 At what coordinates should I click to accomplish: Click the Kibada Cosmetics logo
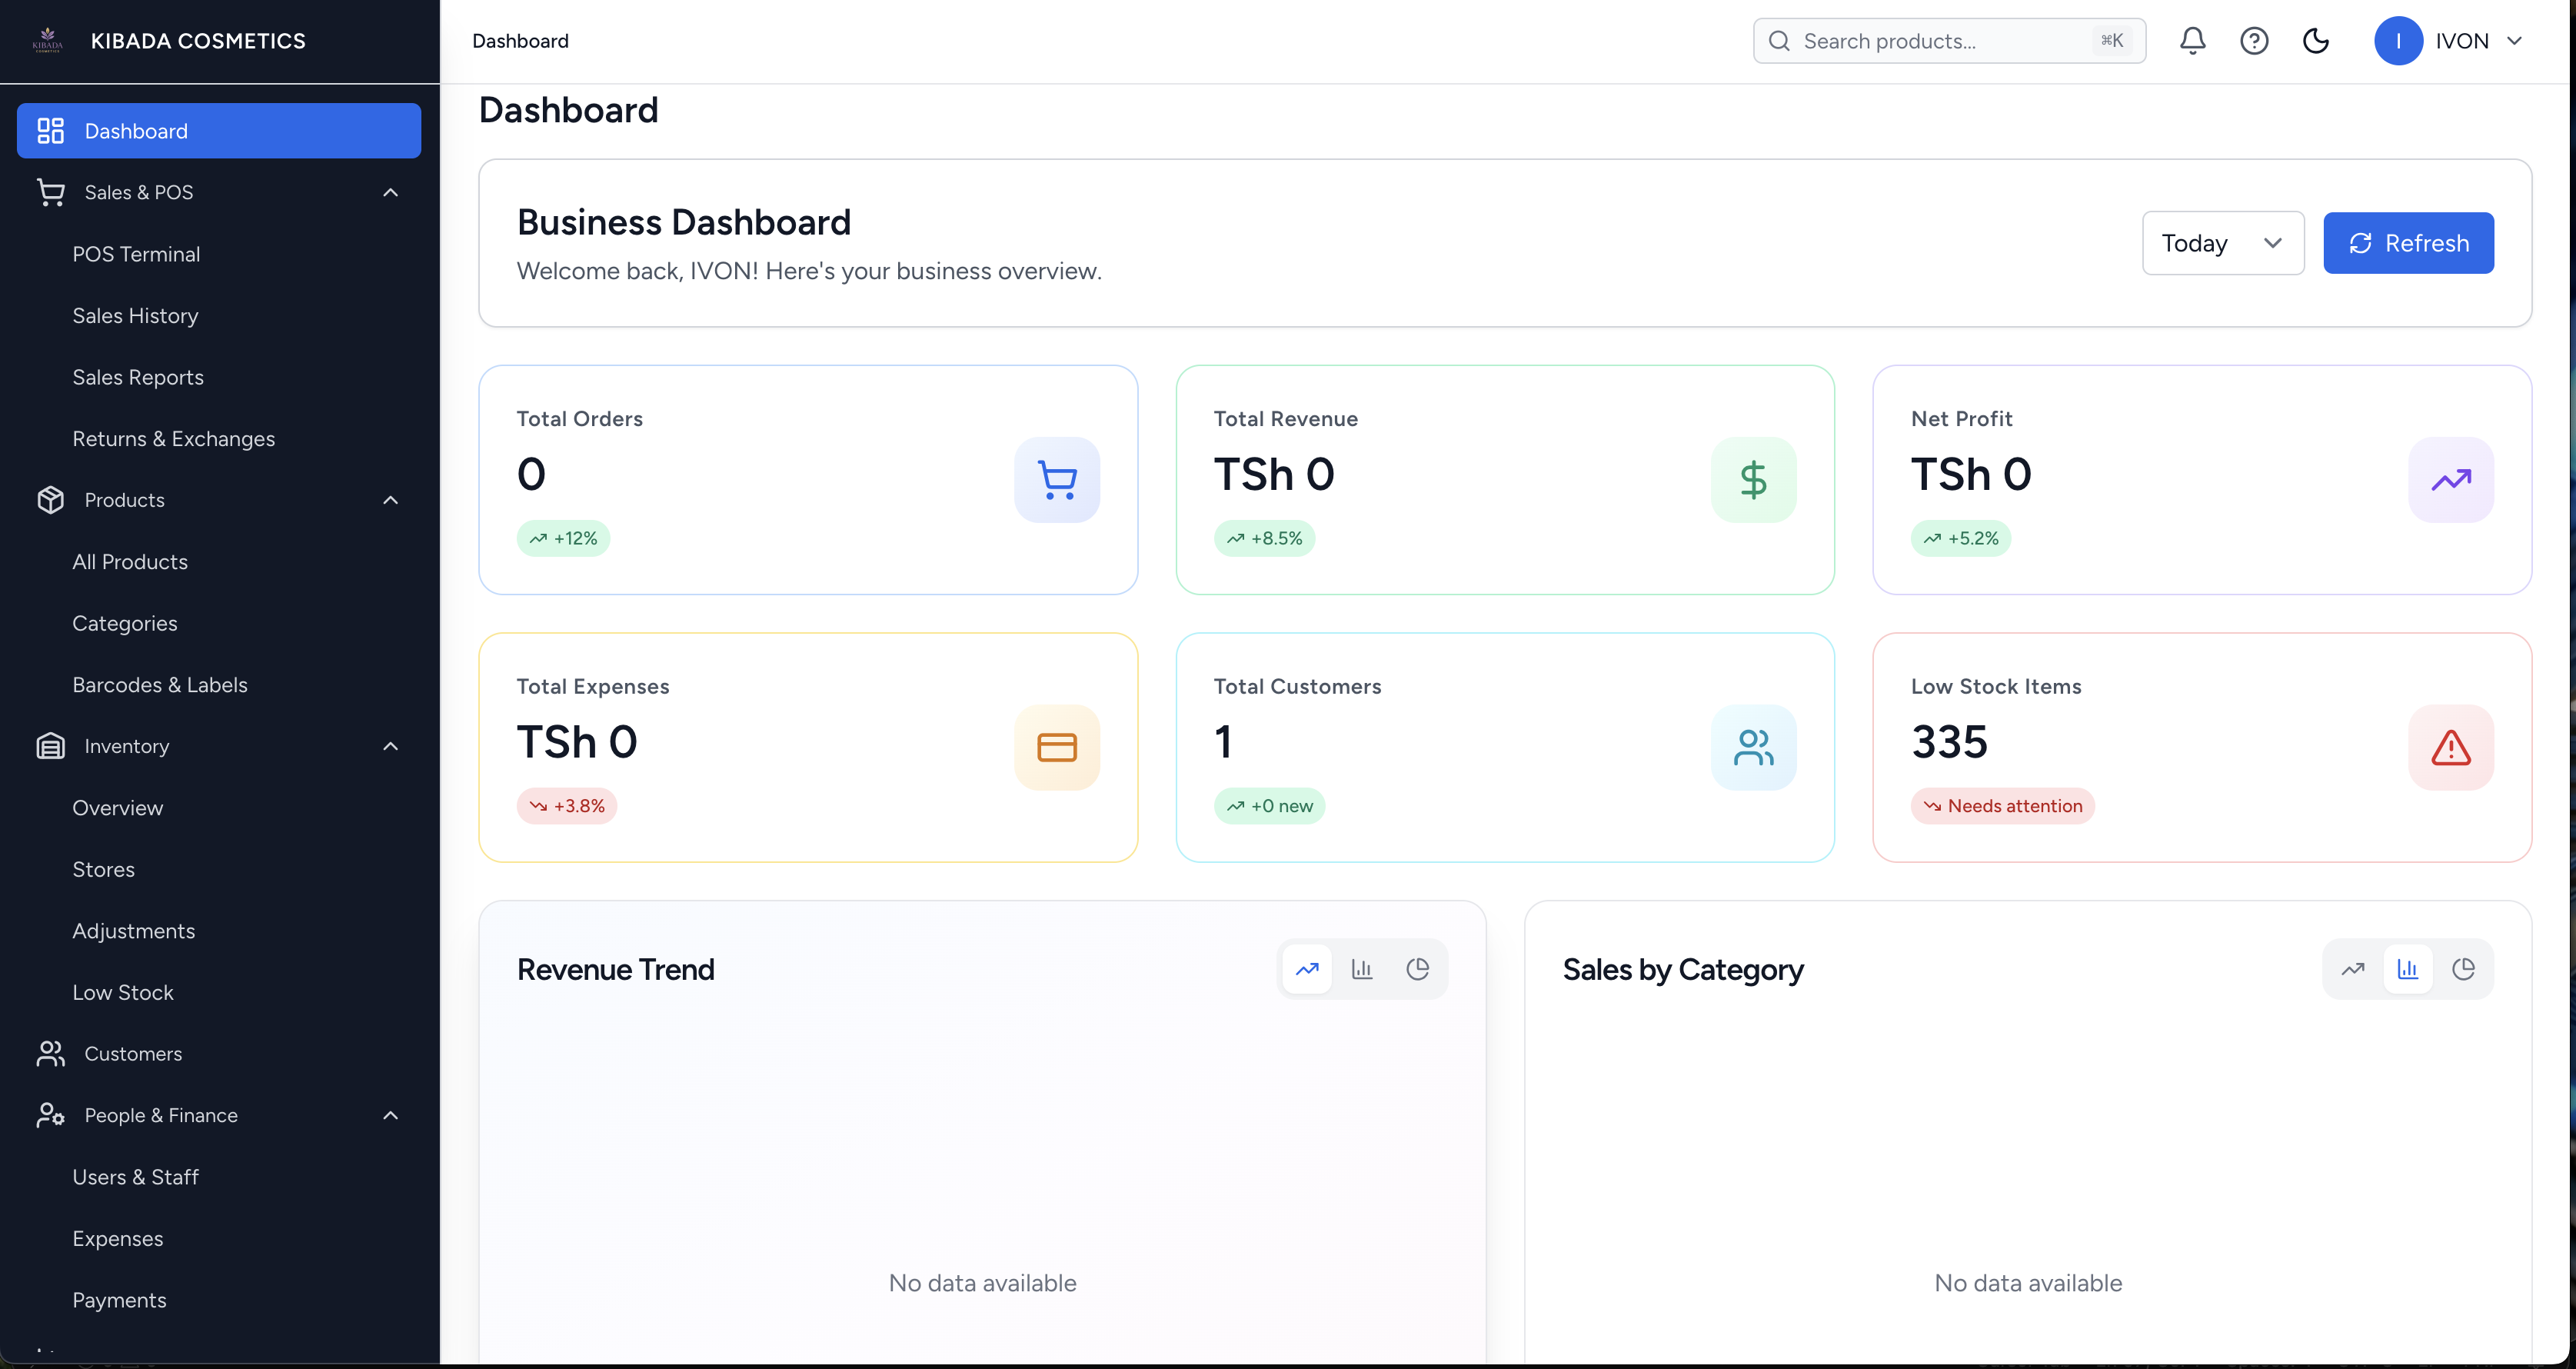click(48, 41)
